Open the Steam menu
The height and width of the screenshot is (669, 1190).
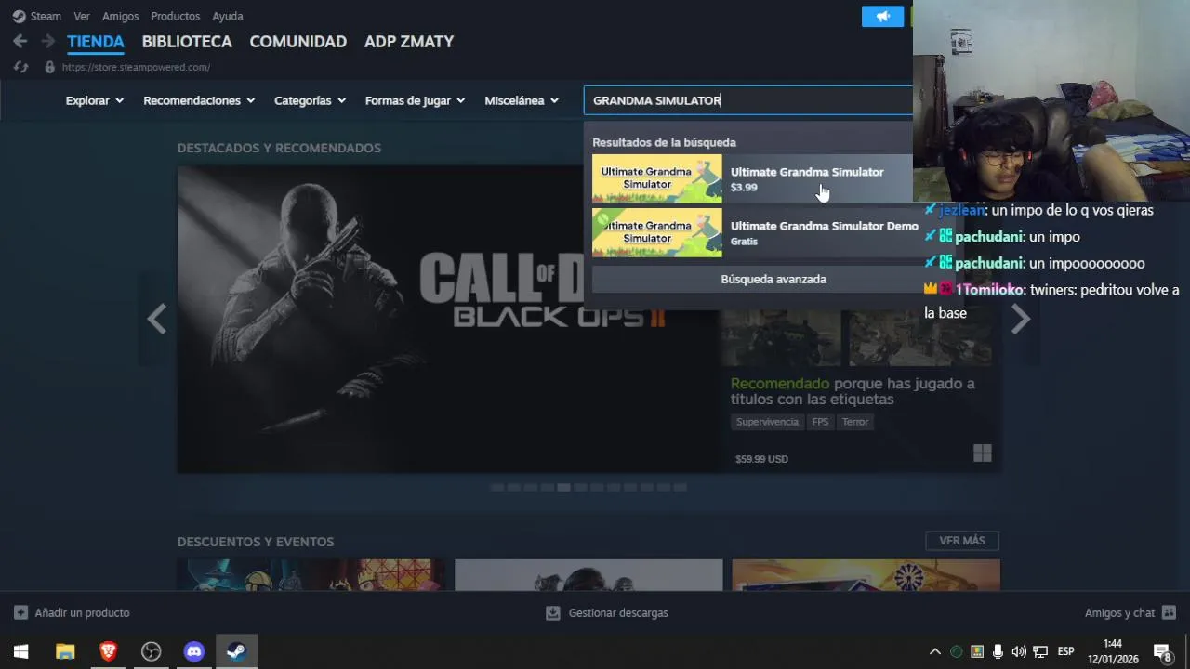point(46,16)
